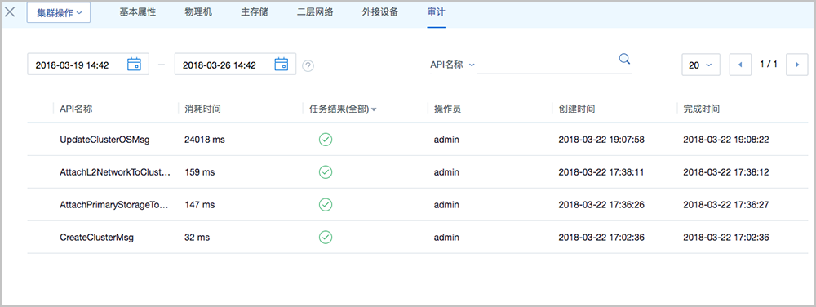
Task: Click the start date 2018-03-19 field
Action: pyautogui.click(x=88, y=64)
